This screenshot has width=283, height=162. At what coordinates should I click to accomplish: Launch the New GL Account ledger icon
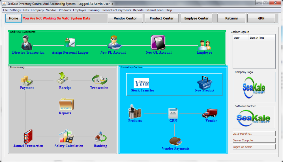(158, 43)
